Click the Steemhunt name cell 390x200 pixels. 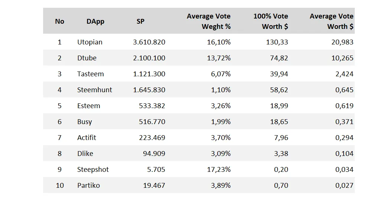[94, 90]
